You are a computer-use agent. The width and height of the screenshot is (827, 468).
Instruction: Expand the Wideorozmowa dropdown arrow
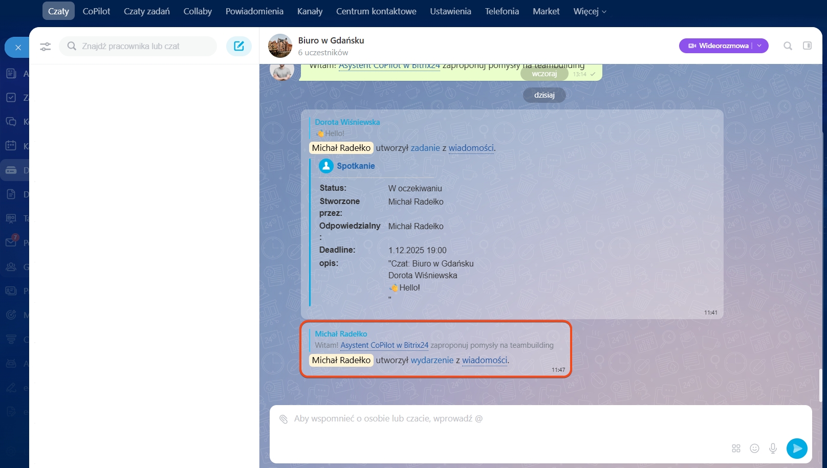click(759, 46)
